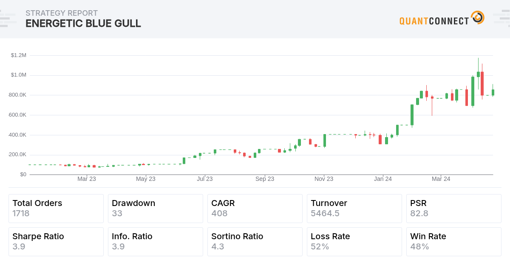
Task: Open the Total Orders stat card
Action: [56, 209]
